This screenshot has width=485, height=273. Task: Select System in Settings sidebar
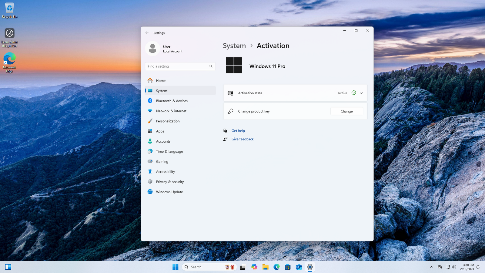(180, 91)
